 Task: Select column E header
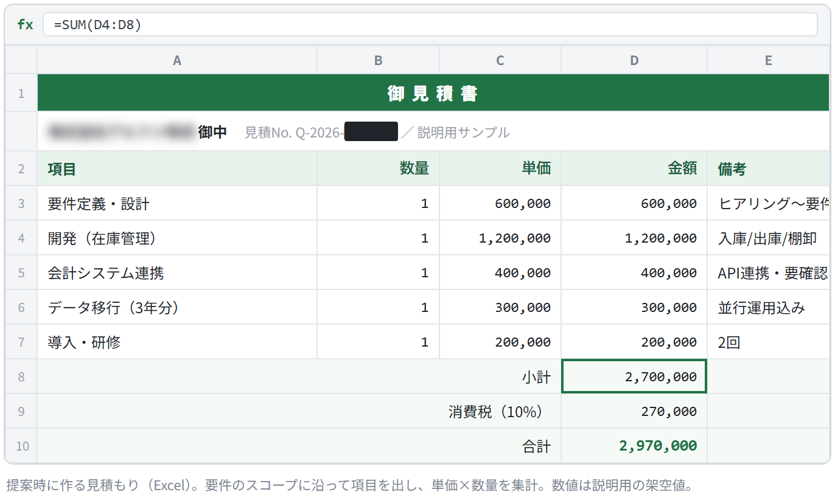[769, 60]
